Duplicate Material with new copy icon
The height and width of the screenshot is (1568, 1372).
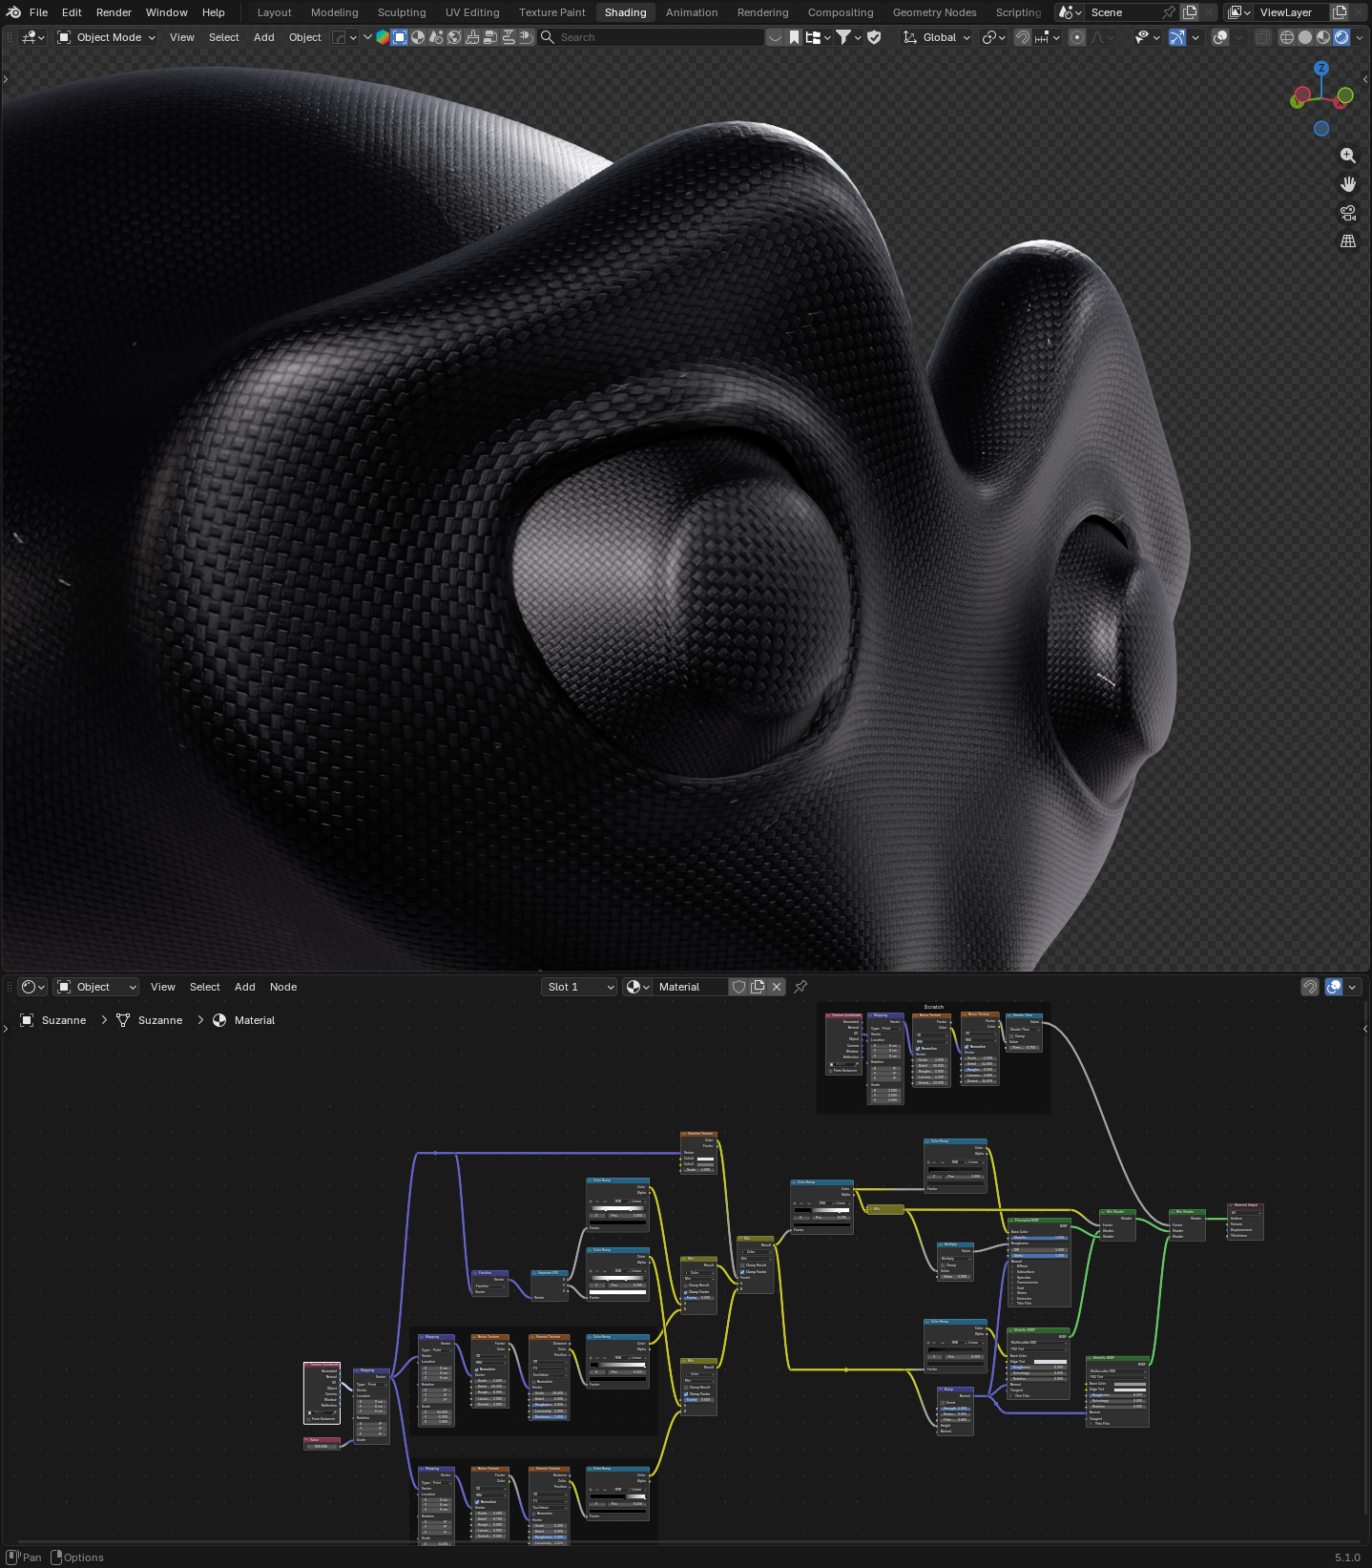[758, 987]
